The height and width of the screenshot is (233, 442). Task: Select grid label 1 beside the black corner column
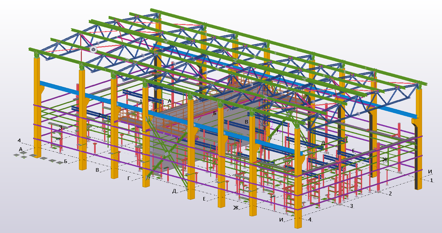tap(432, 180)
